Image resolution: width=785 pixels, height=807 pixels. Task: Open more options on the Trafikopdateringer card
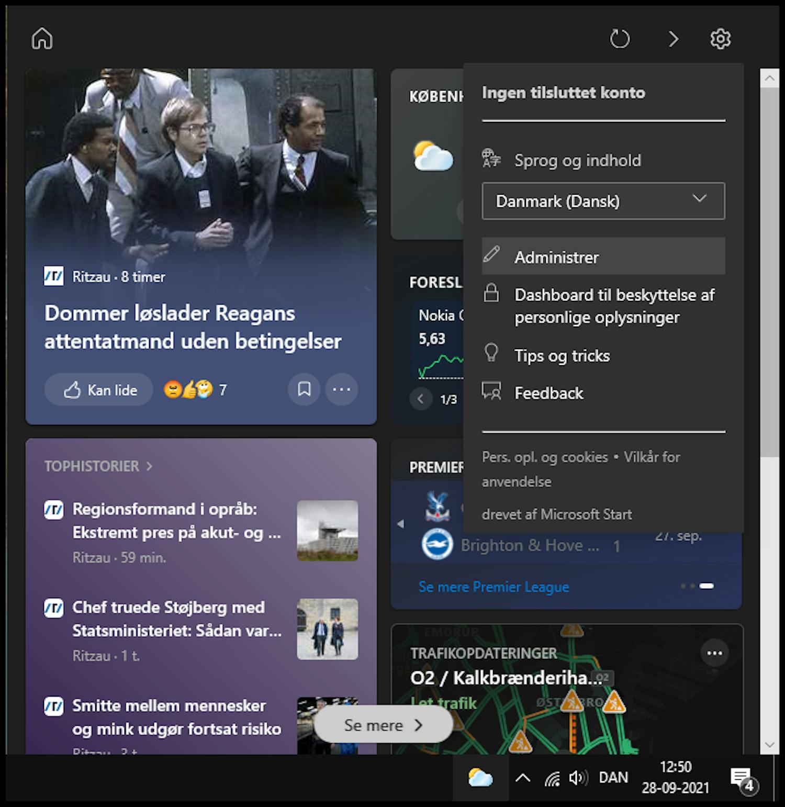click(714, 653)
